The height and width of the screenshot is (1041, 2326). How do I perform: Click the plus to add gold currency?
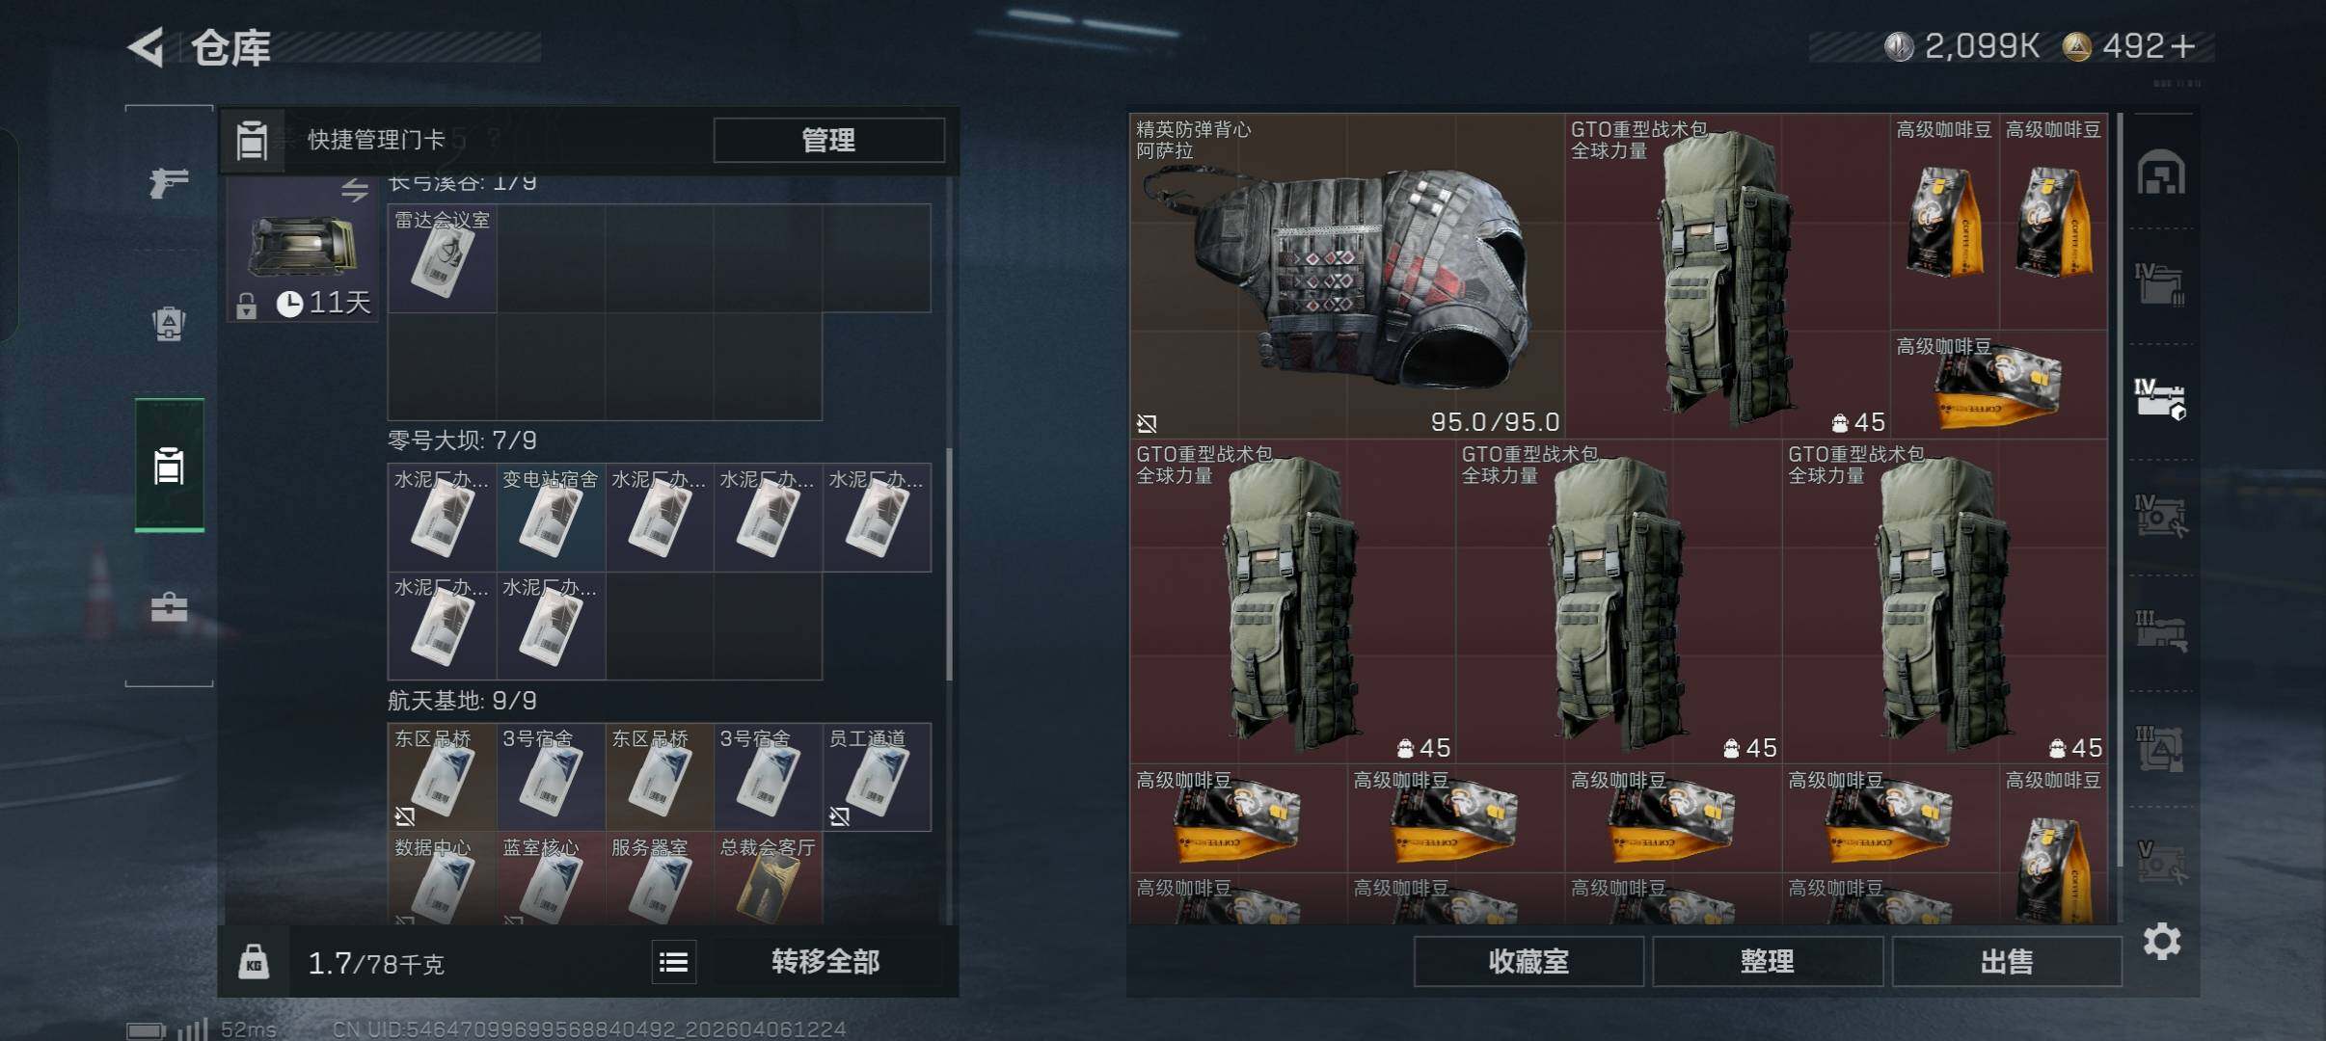coord(2181,46)
